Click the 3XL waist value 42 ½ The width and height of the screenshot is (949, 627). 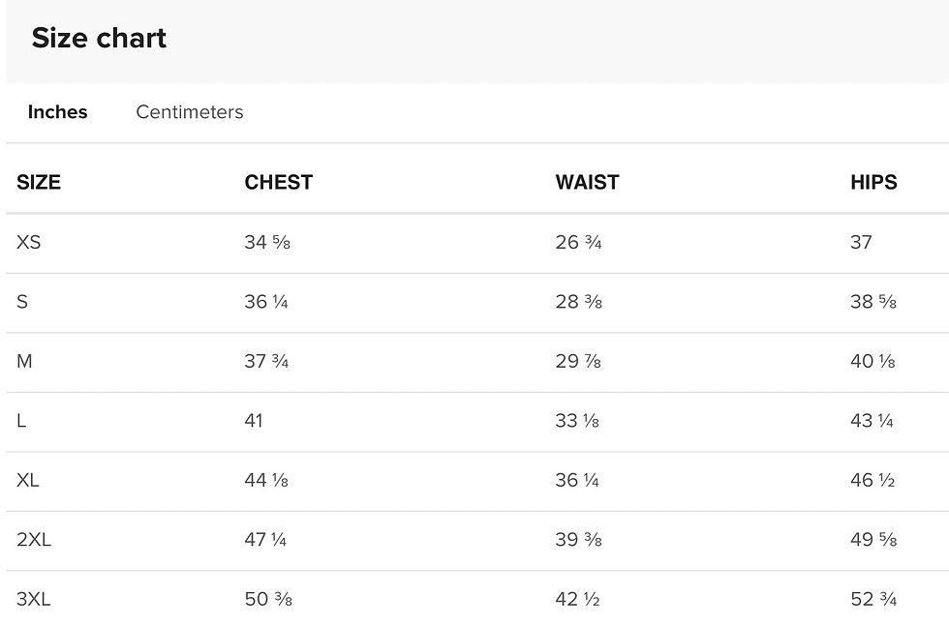click(x=578, y=600)
